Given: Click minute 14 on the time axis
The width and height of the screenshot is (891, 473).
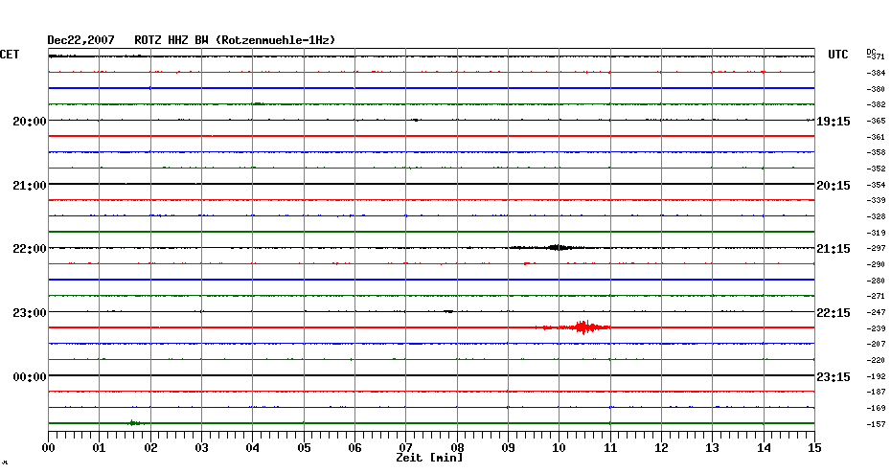Looking at the screenshot, I should pyautogui.click(x=764, y=447).
